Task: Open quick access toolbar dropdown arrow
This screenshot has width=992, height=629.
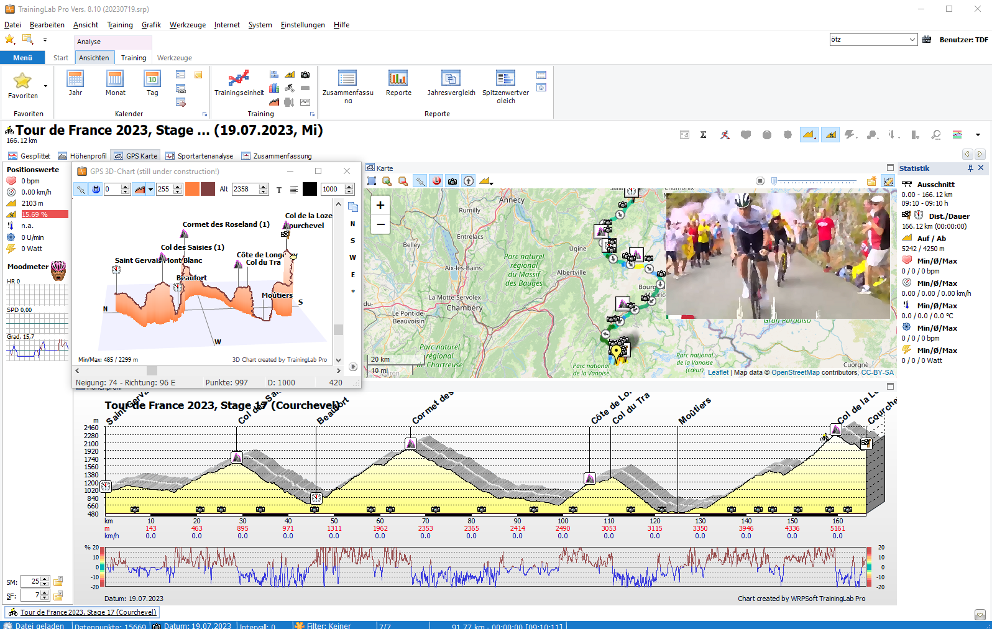Action: [45, 40]
